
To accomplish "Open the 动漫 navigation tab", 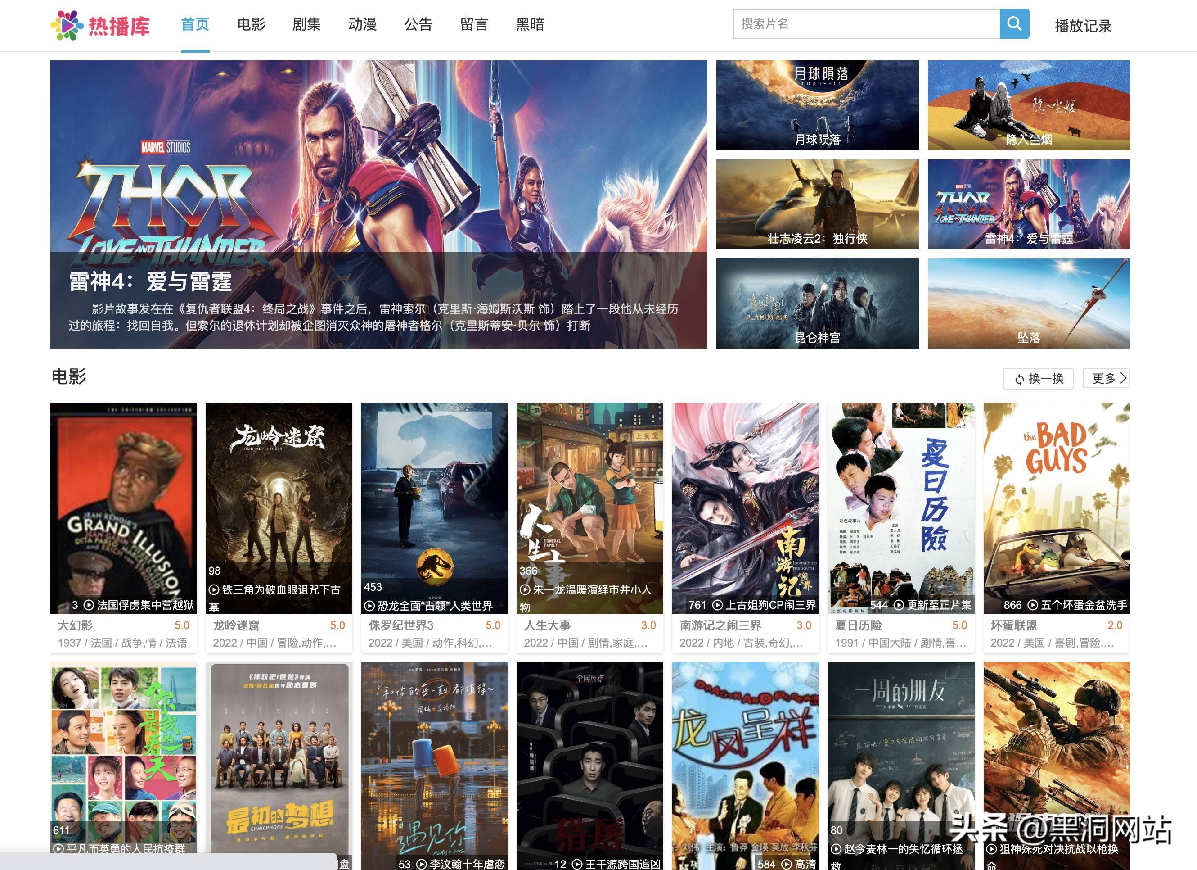I will tap(363, 24).
